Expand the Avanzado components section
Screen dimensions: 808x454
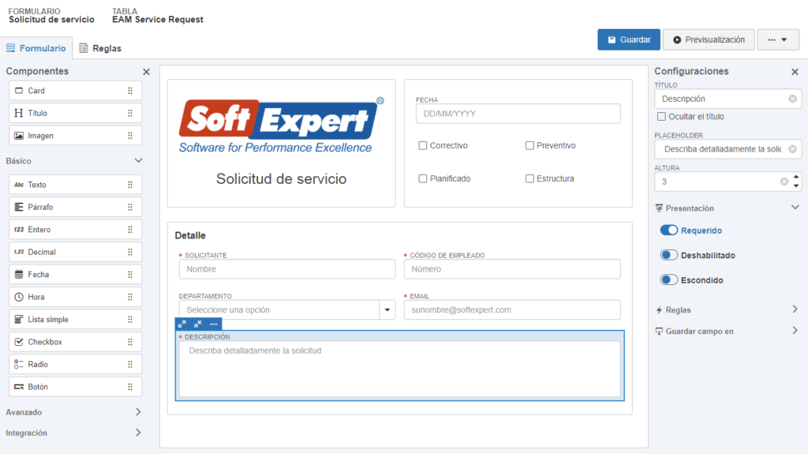(138, 412)
